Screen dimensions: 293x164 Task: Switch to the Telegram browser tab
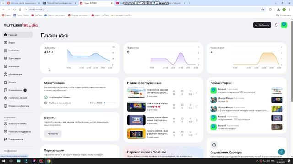(176, 3)
